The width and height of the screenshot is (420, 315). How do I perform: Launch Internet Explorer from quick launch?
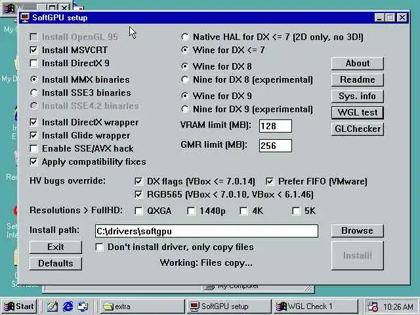point(68,306)
